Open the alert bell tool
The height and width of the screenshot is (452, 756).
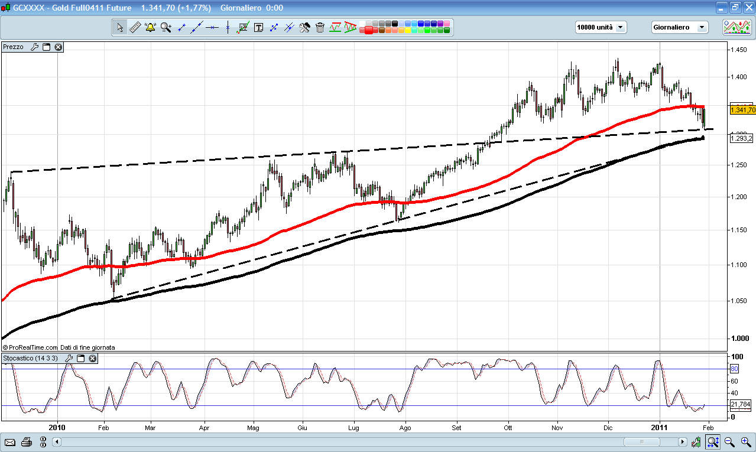coord(150,27)
